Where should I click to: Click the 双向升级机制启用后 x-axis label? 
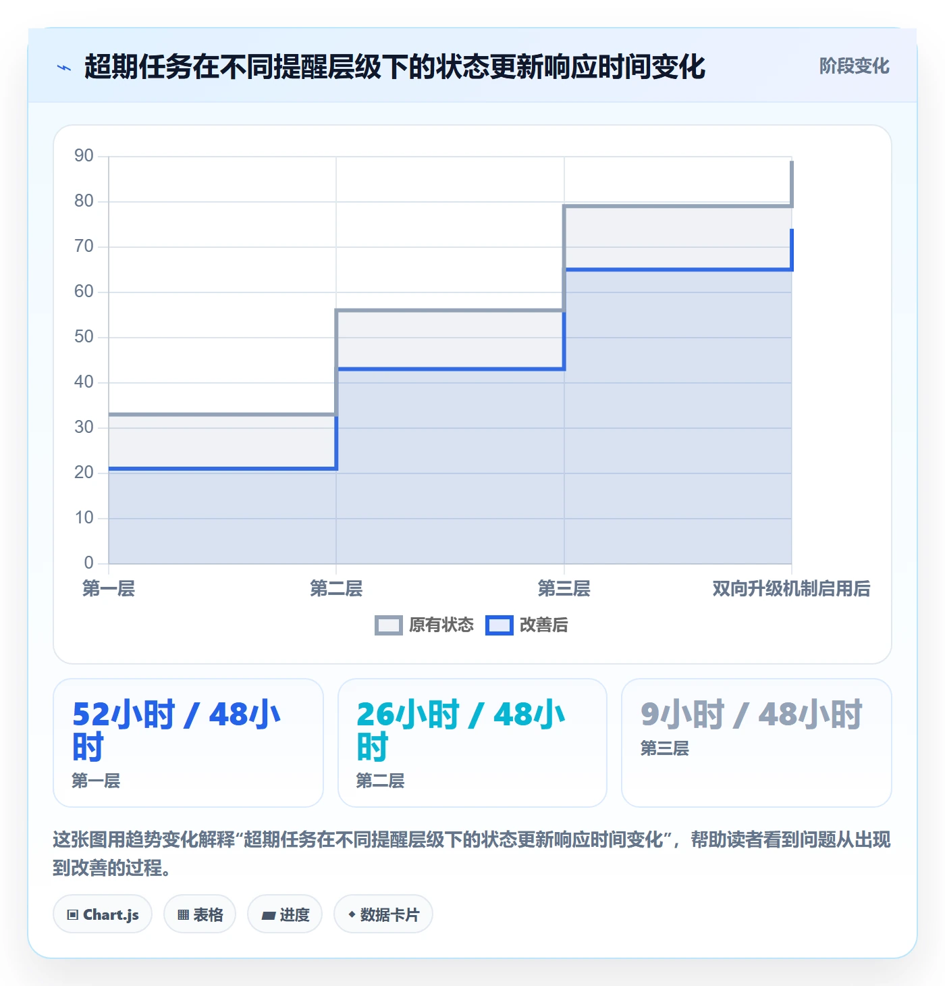[791, 589]
